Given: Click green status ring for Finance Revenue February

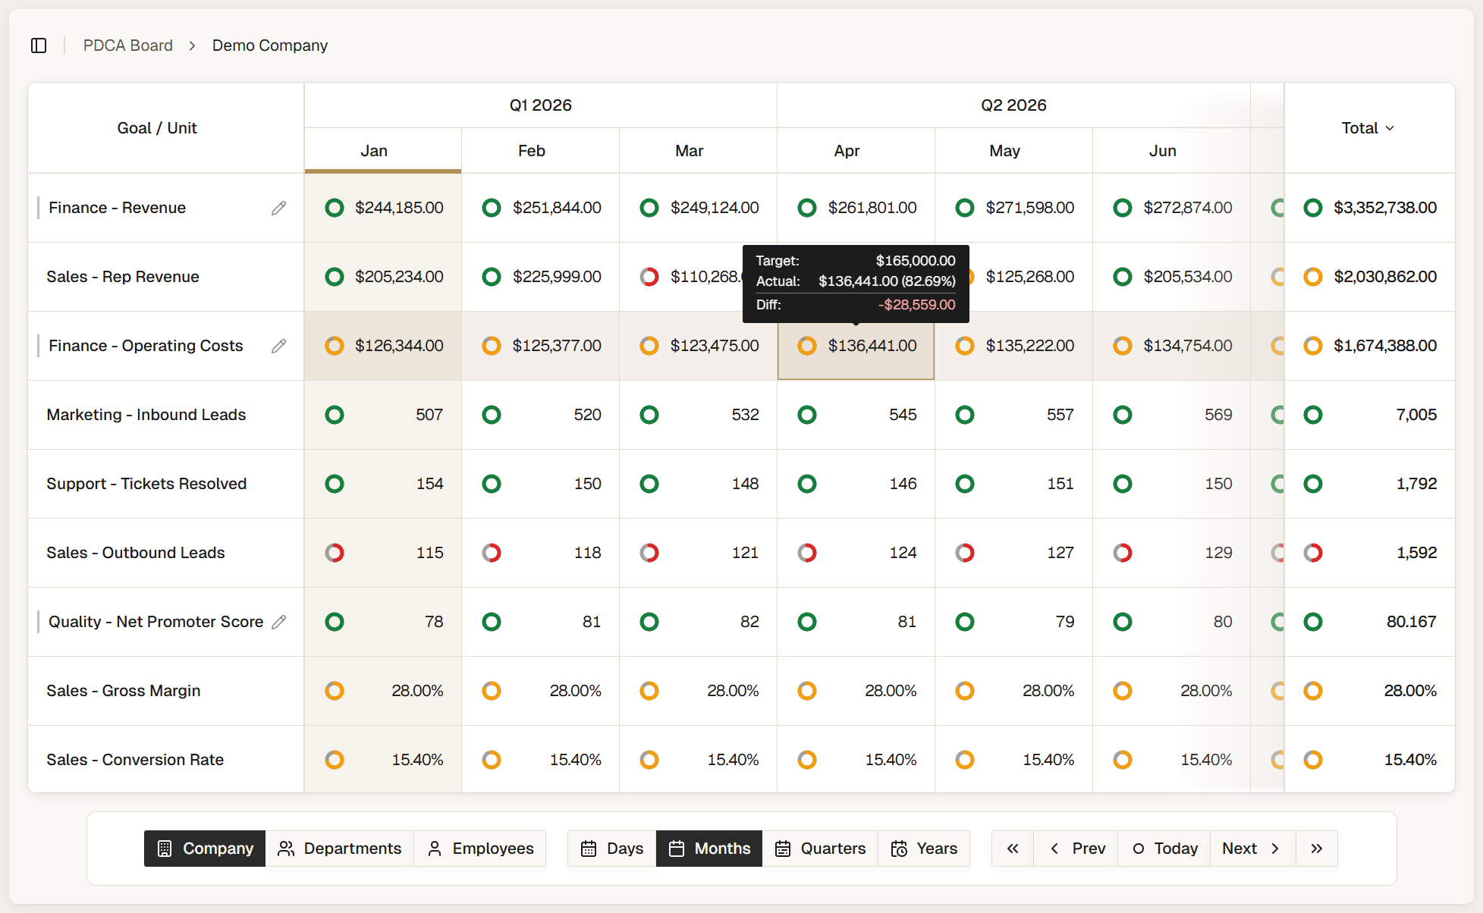Looking at the screenshot, I should (492, 208).
